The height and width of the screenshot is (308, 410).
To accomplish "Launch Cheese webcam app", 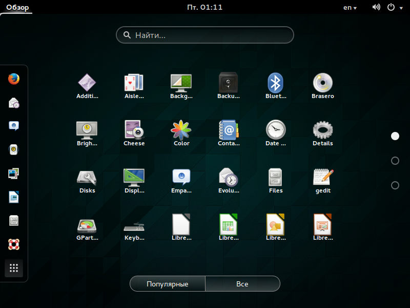I will click(134, 133).
